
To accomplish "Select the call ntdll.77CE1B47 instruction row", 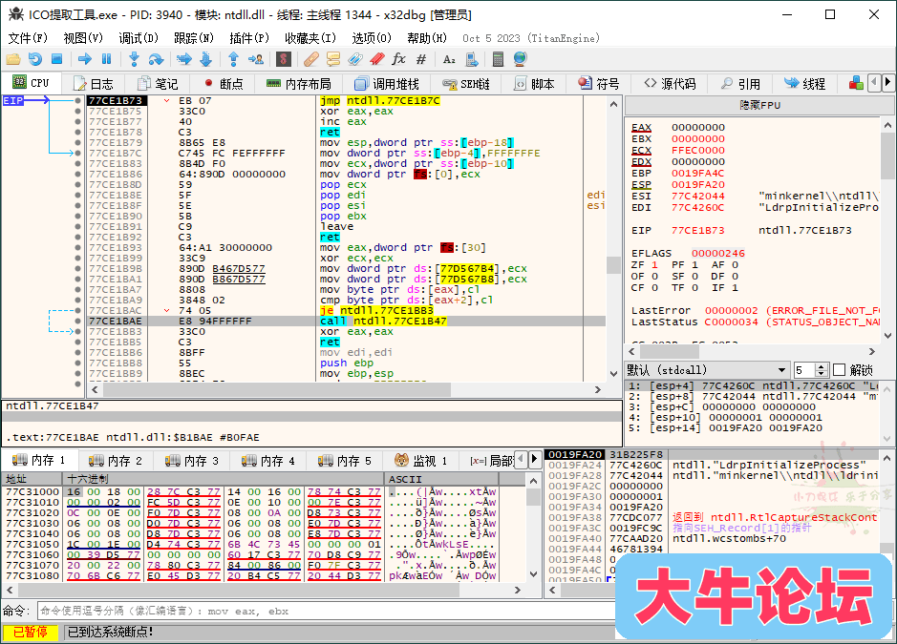I will click(x=346, y=322).
